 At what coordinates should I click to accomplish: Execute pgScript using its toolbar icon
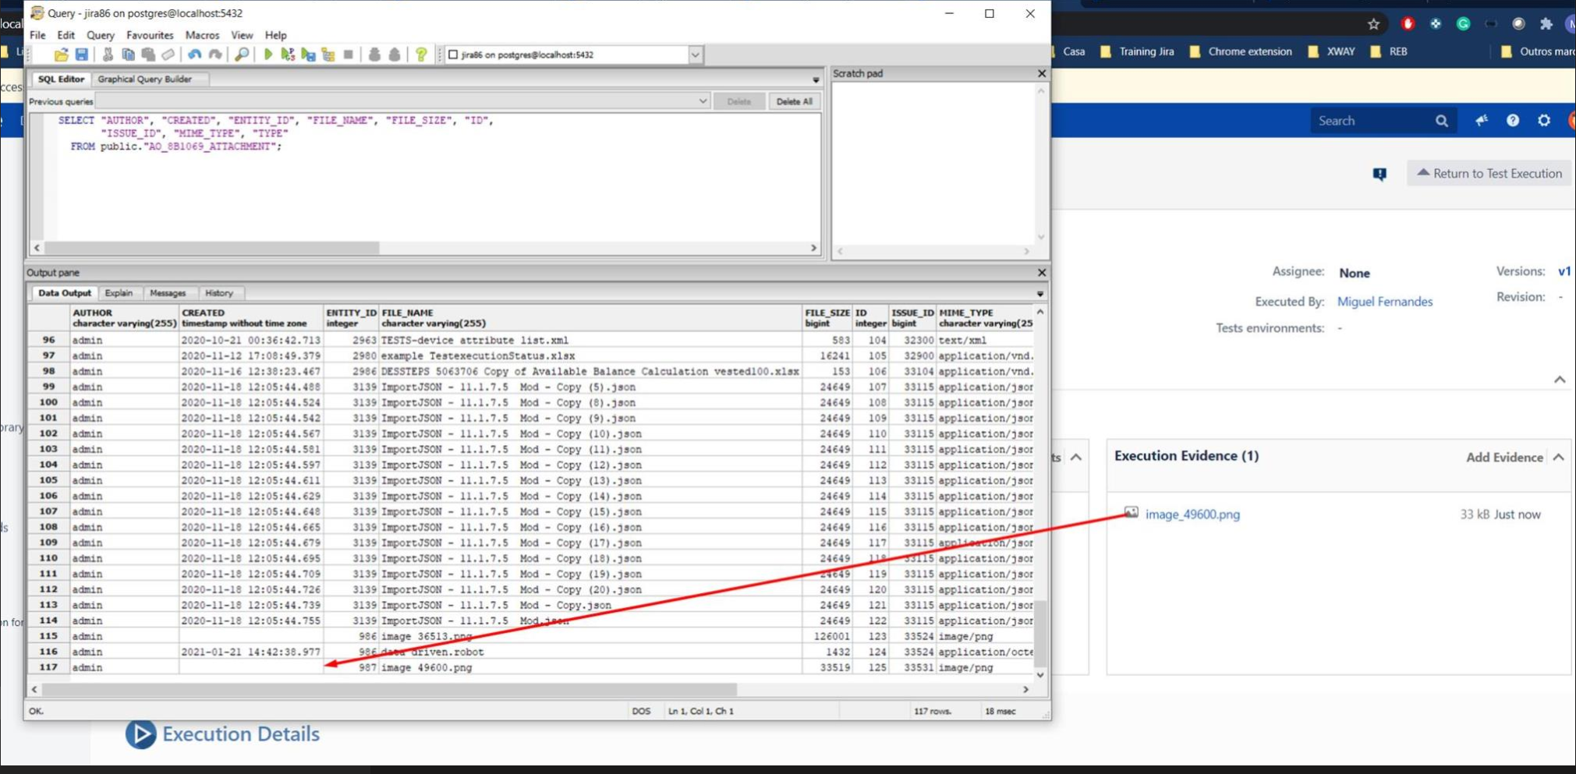(x=289, y=55)
